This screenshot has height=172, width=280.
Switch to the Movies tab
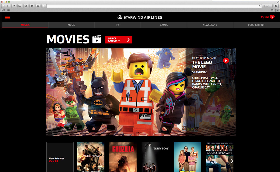[25, 25]
